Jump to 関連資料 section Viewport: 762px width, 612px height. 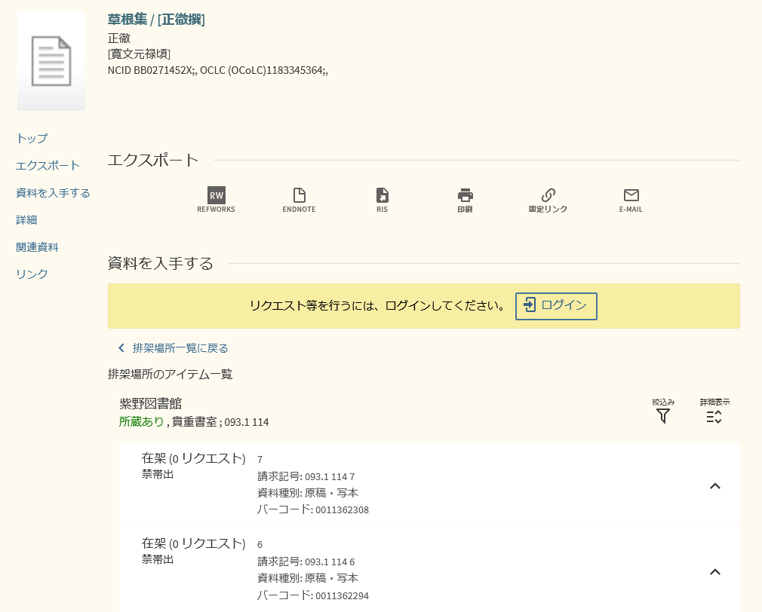point(37,247)
